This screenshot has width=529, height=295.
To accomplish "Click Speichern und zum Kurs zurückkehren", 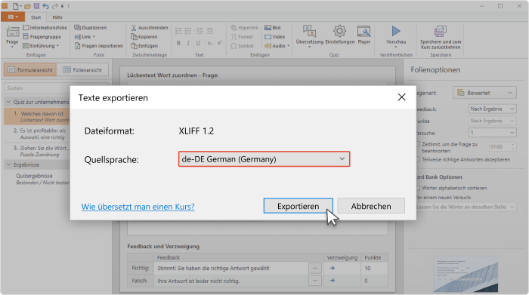I will (x=441, y=38).
